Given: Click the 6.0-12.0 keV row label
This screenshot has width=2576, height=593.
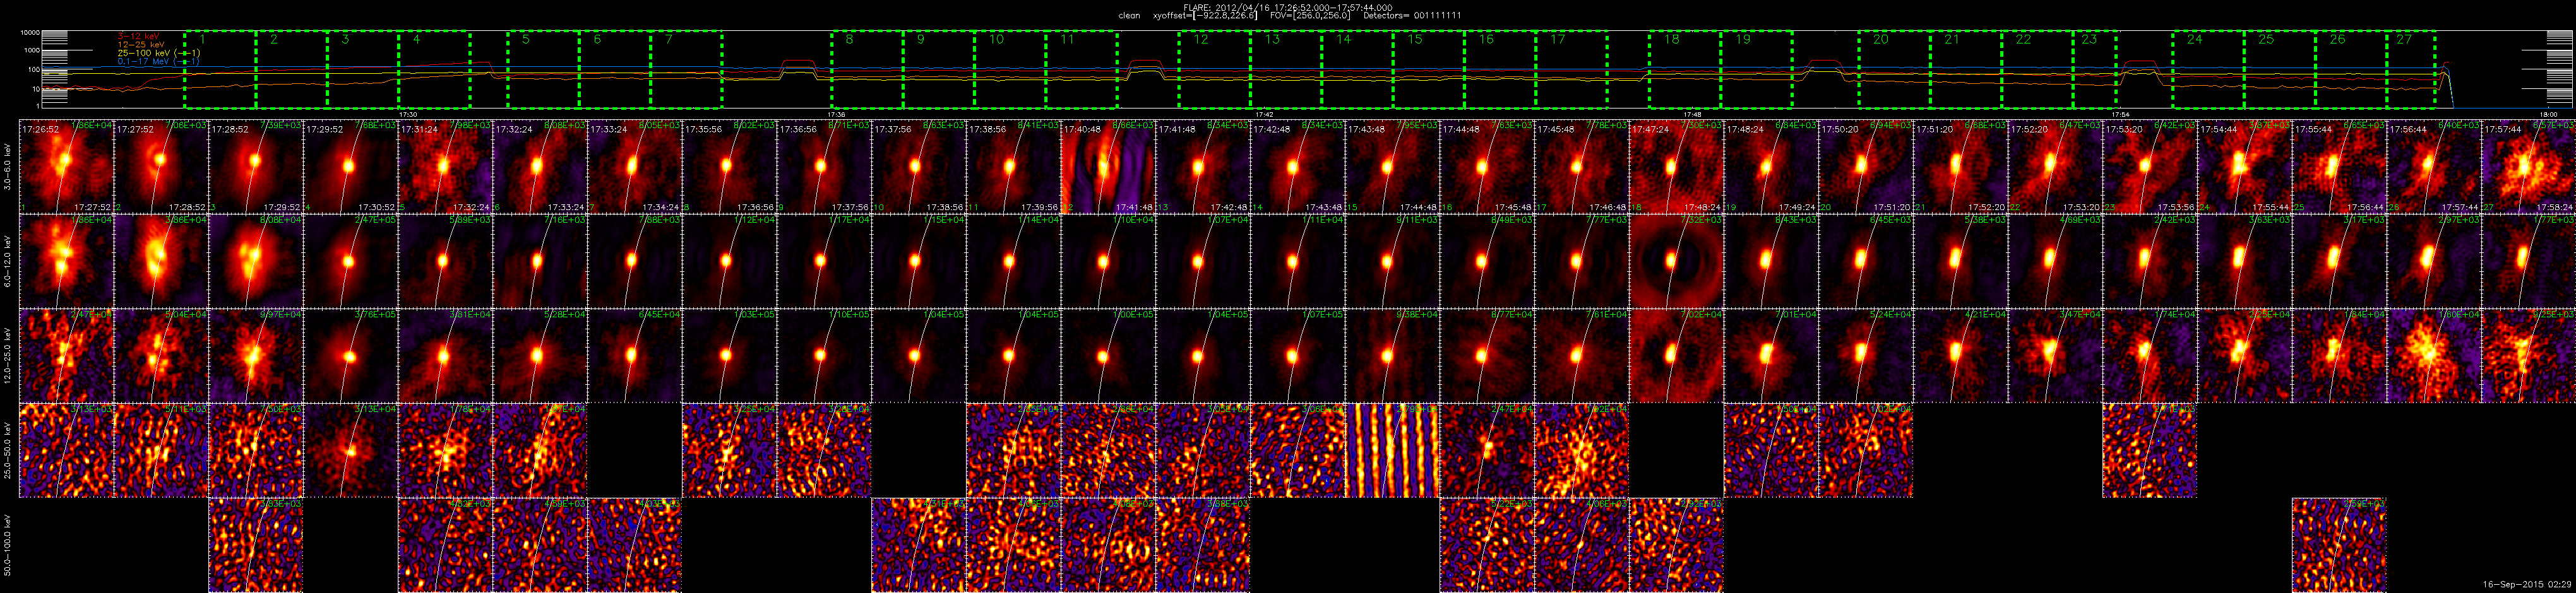Looking at the screenshot, I should 9,261.
